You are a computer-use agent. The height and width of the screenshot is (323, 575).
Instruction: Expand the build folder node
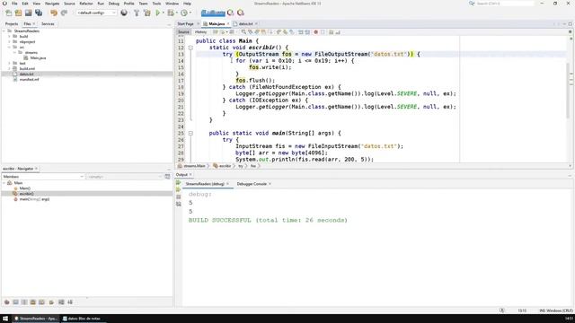coord(9,36)
